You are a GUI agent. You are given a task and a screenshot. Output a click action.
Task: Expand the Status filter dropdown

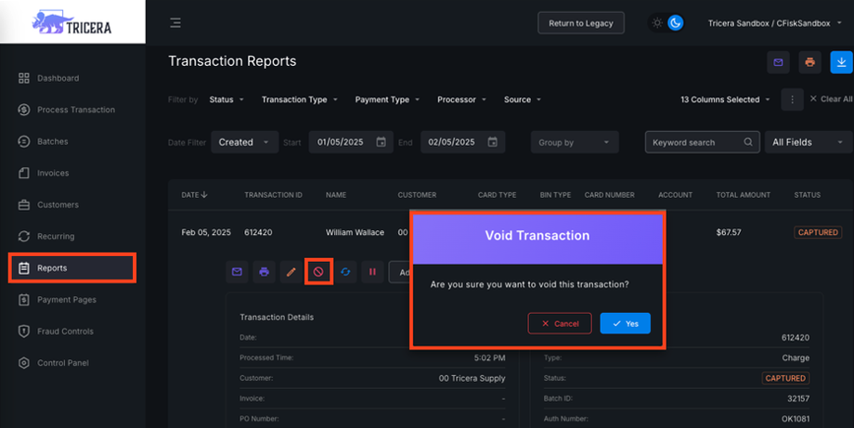226,99
